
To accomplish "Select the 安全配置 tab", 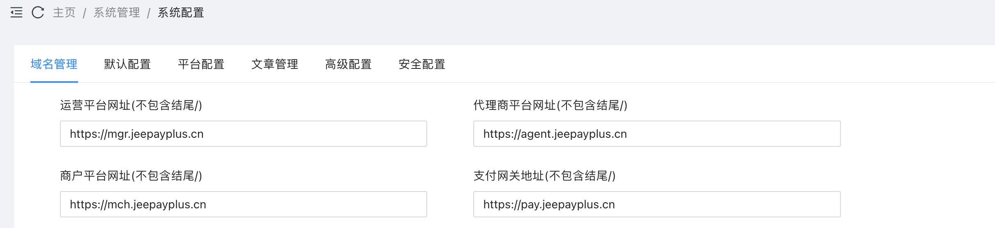I will (422, 64).
